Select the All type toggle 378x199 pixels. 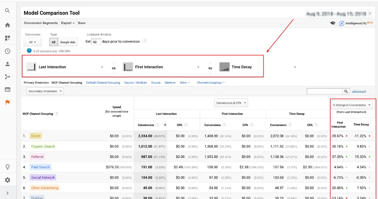pos(54,42)
